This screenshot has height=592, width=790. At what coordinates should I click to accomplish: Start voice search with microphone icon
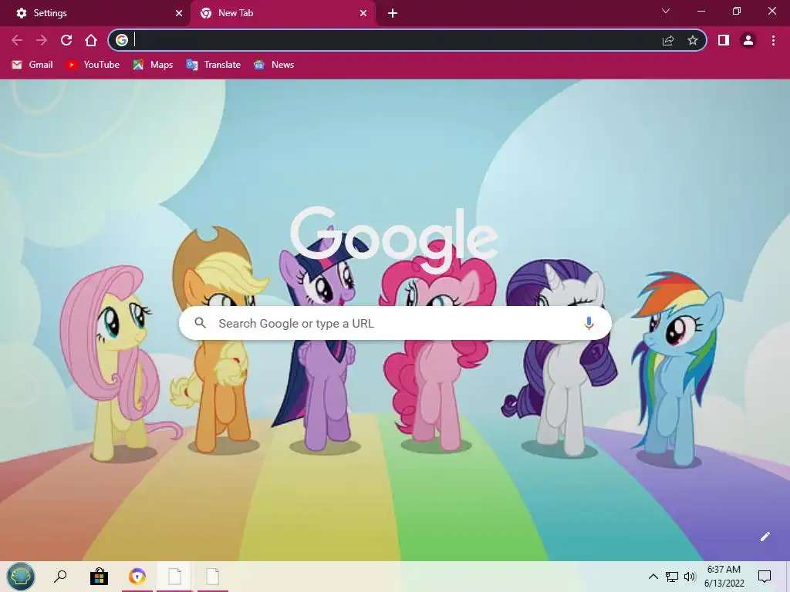589,323
